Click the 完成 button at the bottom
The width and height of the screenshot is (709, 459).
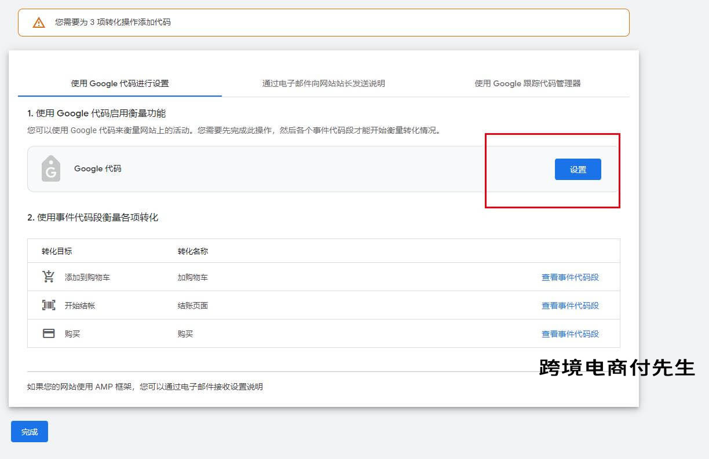29,431
